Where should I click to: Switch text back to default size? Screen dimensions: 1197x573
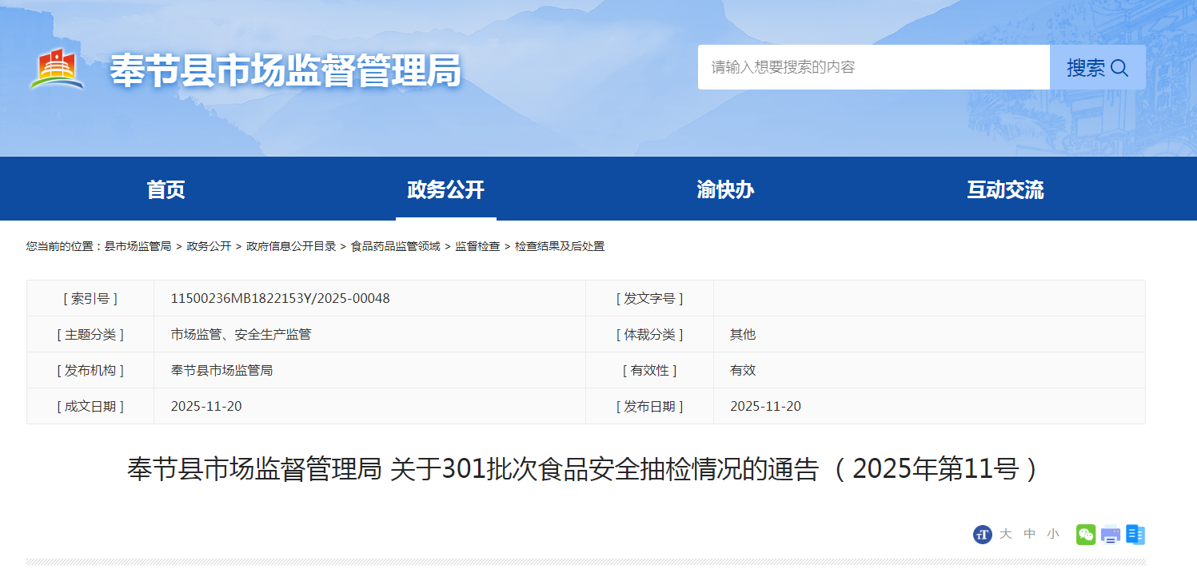pos(1029,534)
